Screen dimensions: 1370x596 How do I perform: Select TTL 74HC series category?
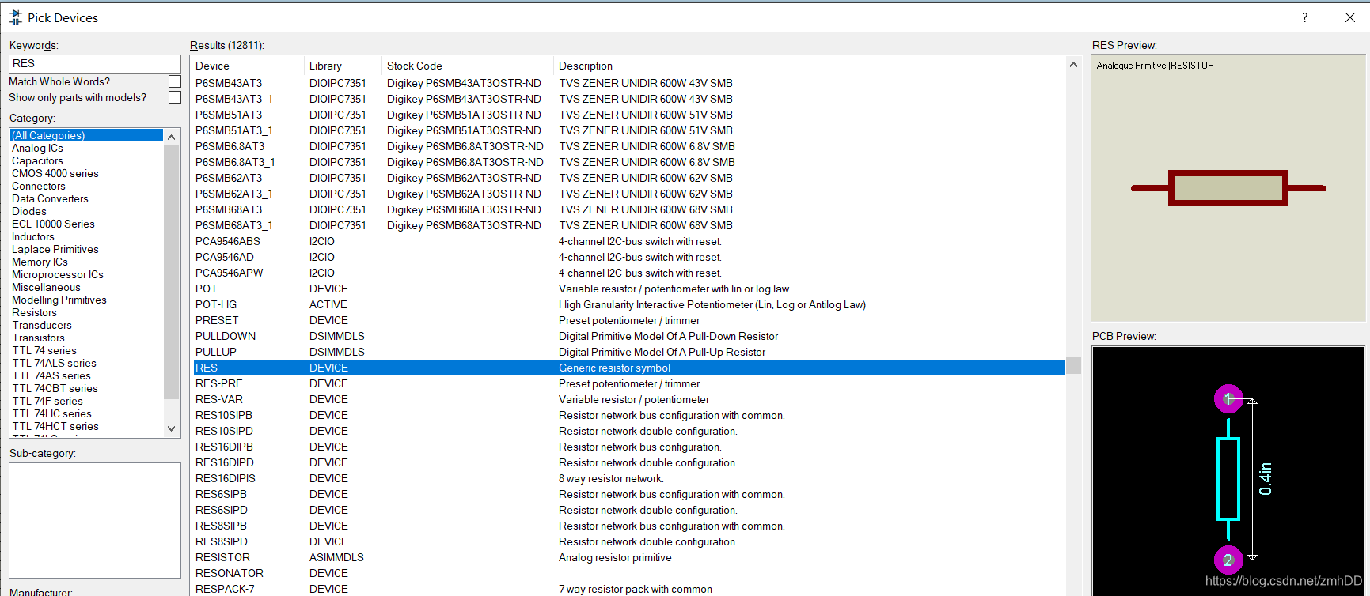[x=86, y=413]
